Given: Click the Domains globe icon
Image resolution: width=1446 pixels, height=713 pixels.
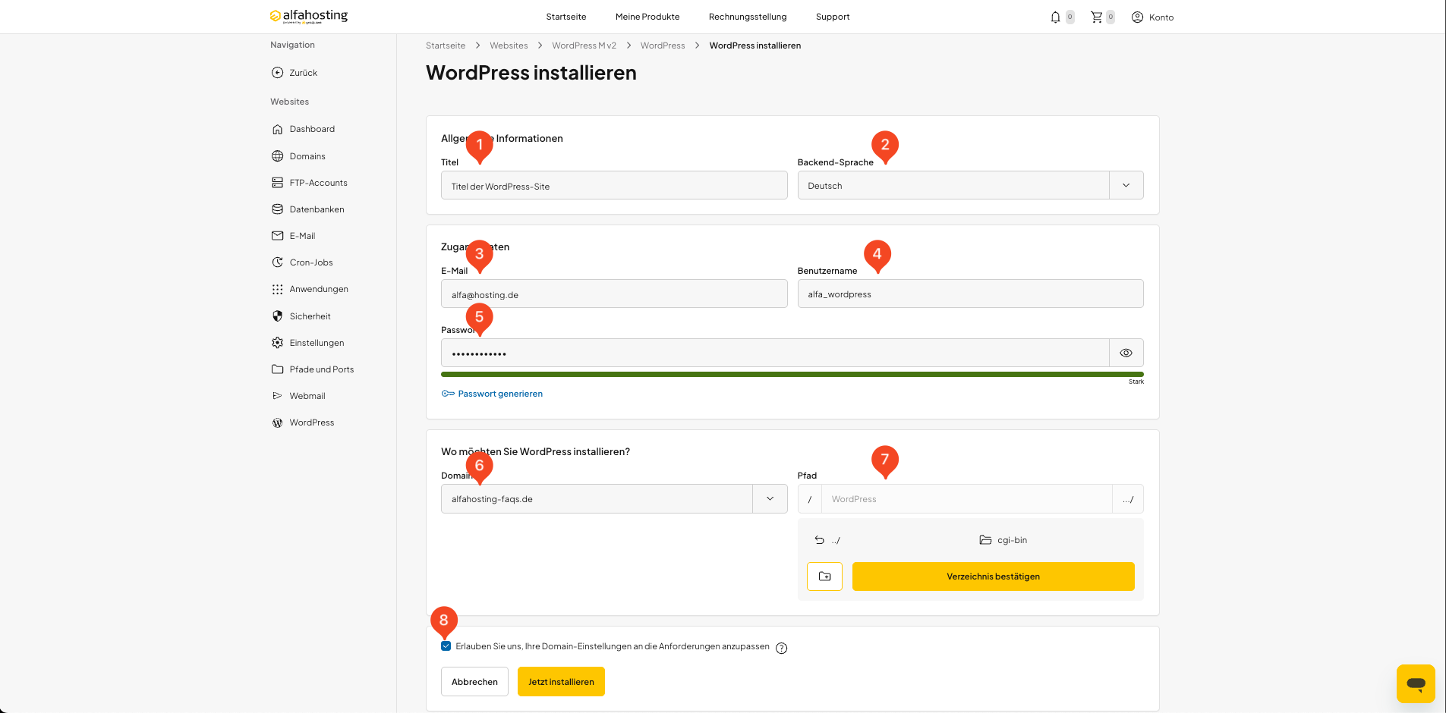Looking at the screenshot, I should coord(278,156).
